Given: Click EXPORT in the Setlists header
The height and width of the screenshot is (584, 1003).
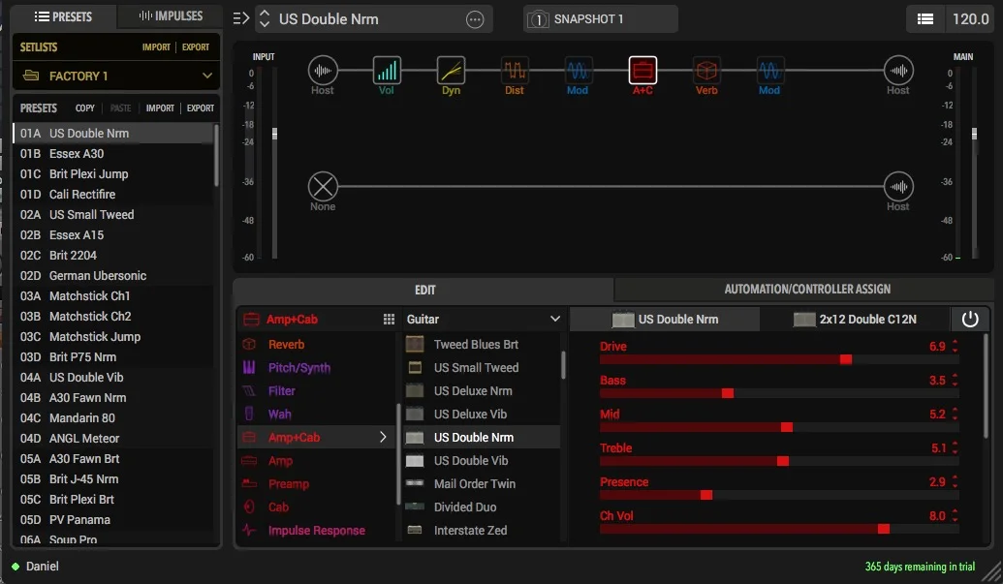Looking at the screenshot, I should point(196,47).
